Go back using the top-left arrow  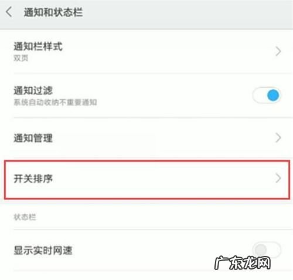click(x=9, y=12)
